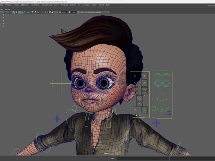Open the Mesh Tools menu

click(35, 5)
